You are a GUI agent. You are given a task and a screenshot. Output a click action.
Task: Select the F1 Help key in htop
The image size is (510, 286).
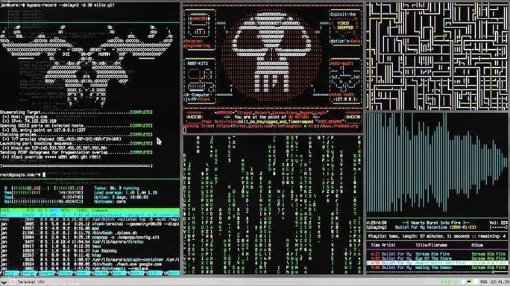tap(10, 273)
